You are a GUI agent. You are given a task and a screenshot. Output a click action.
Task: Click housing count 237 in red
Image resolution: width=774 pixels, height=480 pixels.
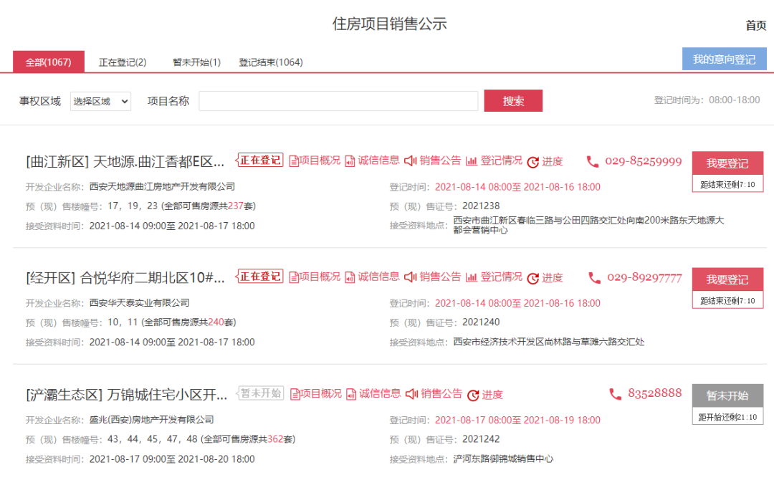(x=236, y=206)
